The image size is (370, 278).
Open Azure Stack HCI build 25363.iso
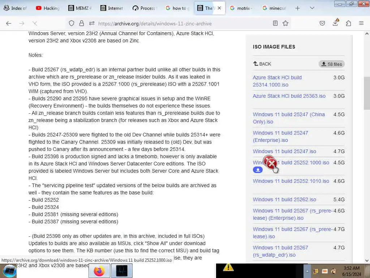pos(289,96)
